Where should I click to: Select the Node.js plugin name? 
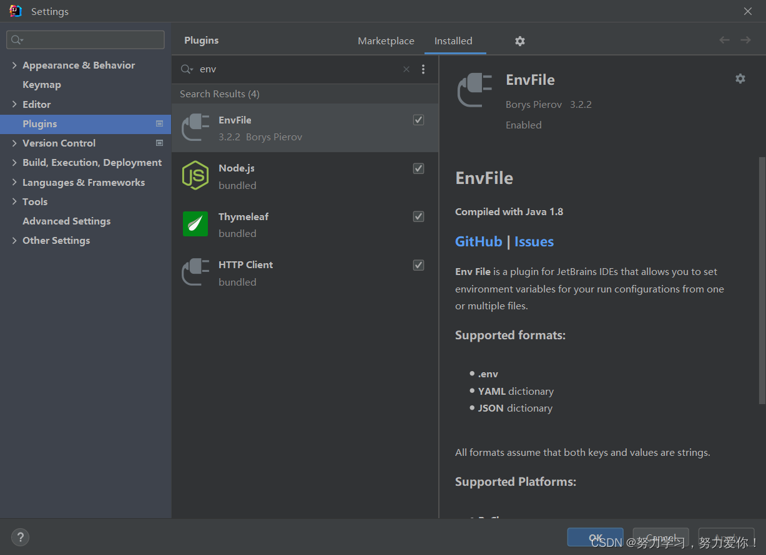pos(237,168)
